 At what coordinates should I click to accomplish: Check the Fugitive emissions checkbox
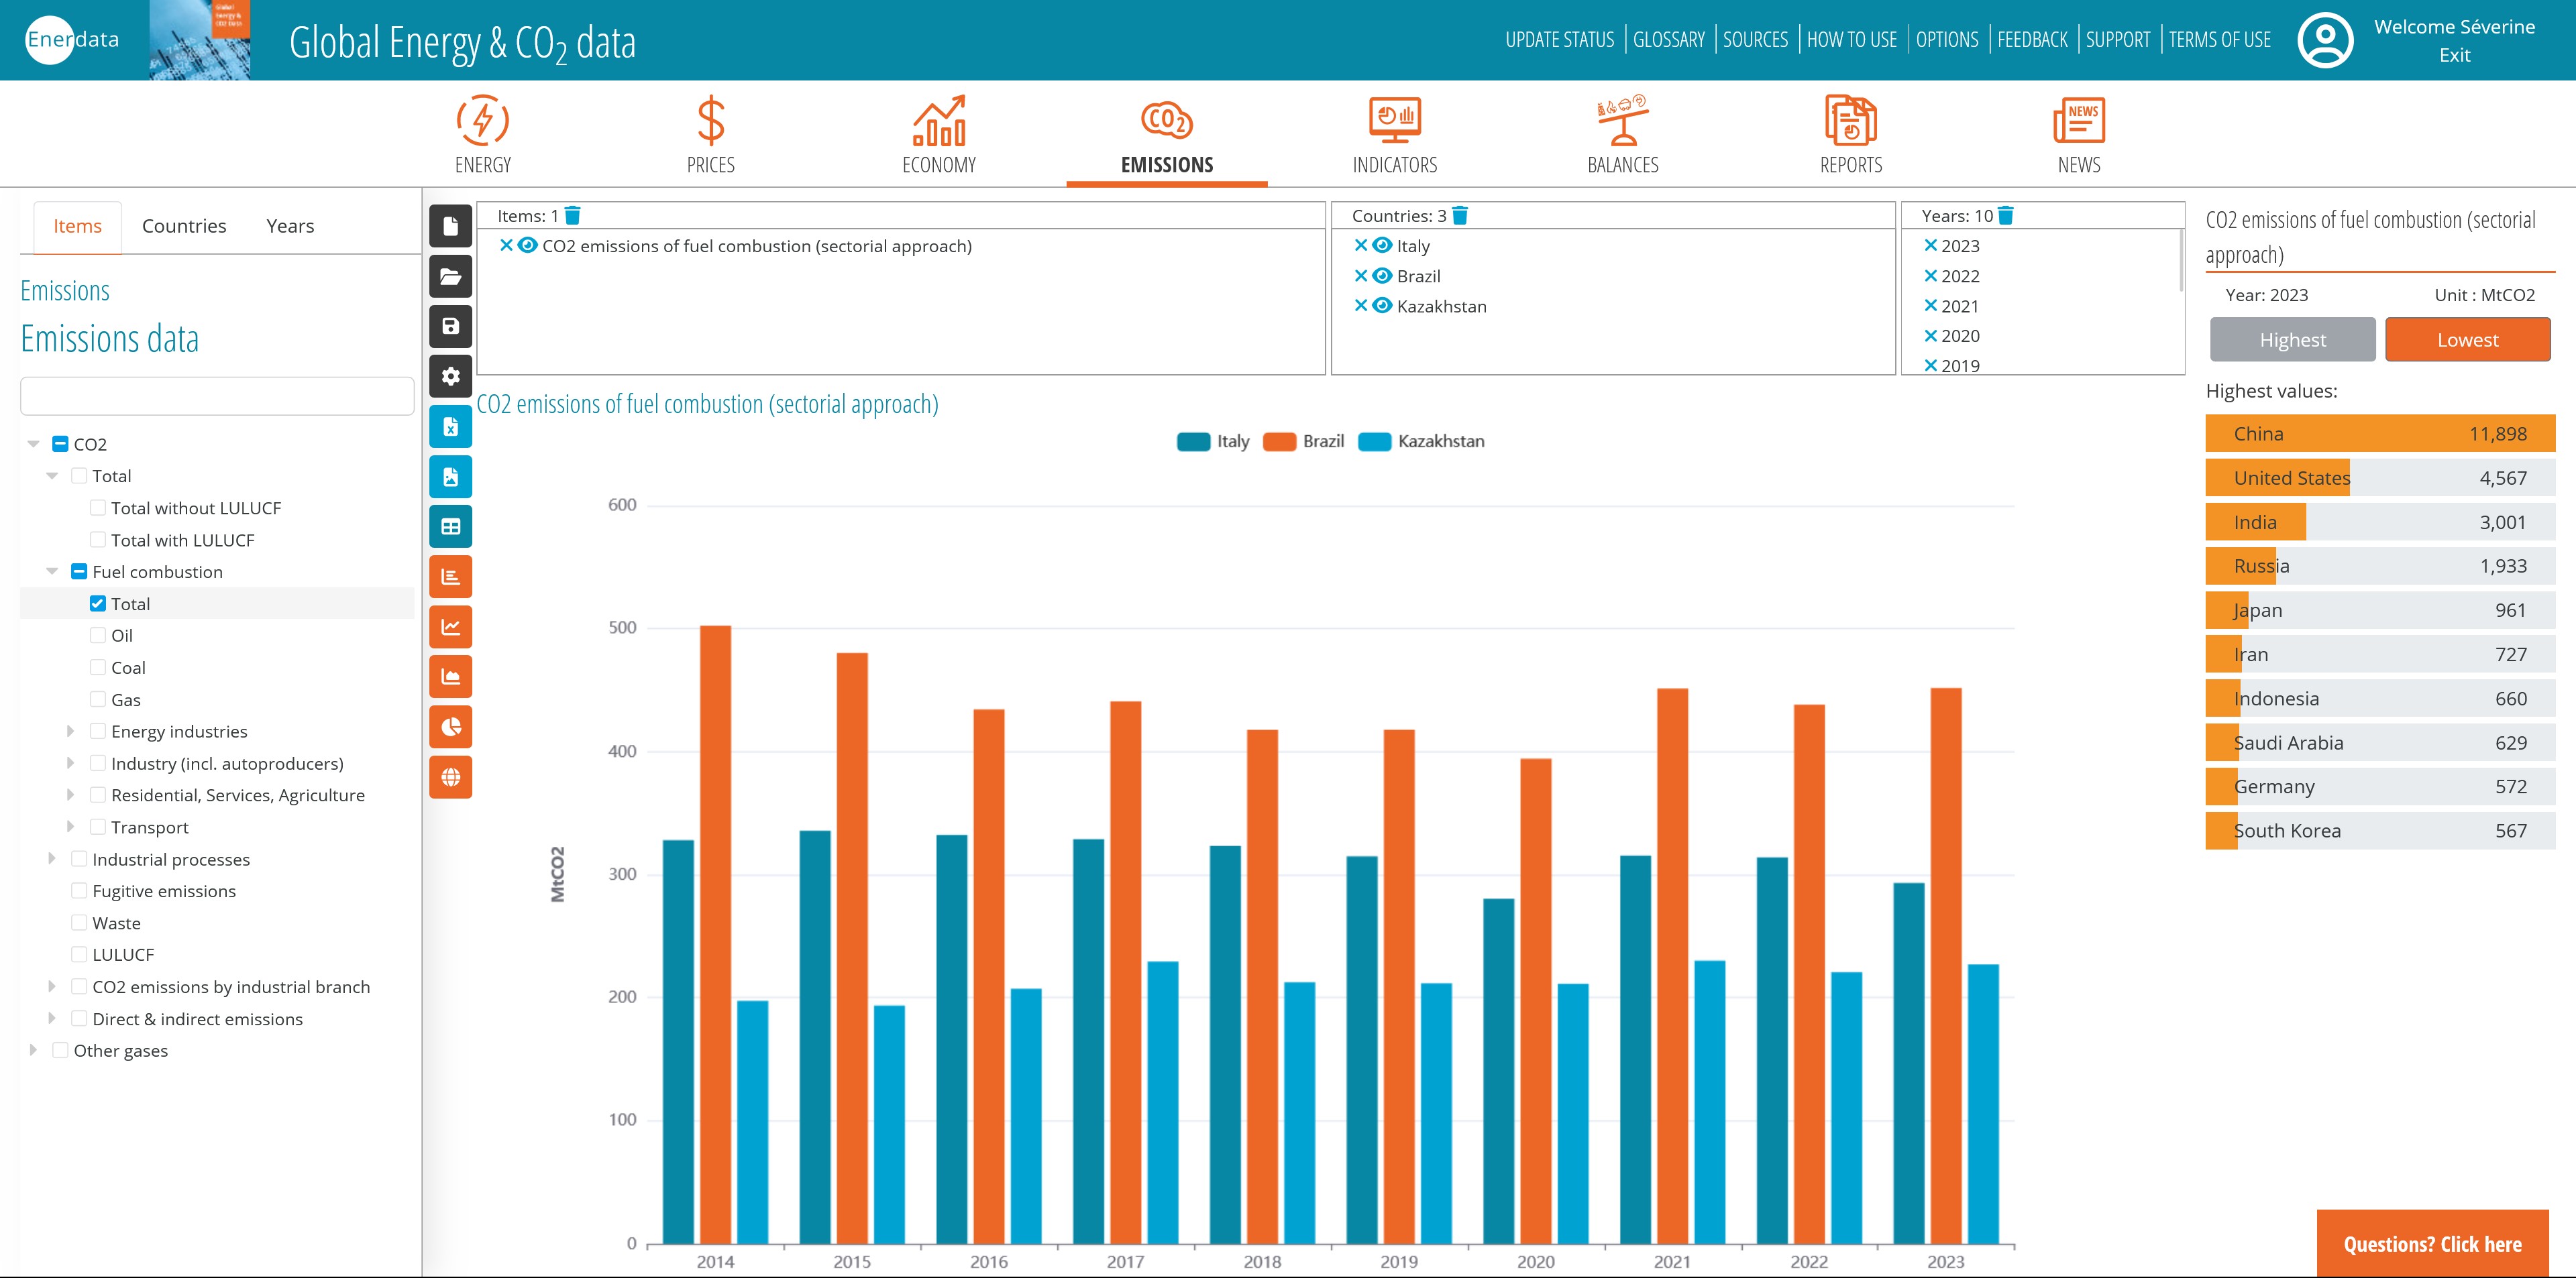pyautogui.click(x=79, y=890)
